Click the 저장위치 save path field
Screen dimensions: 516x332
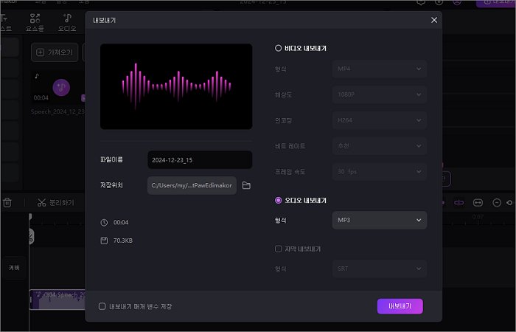192,185
